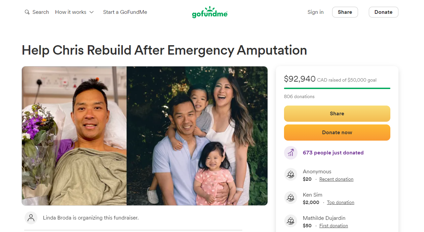Screen dimensions: 424x232
Task: Click the purple trending donations icon
Action: pyautogui.click(x=291, y=153)
